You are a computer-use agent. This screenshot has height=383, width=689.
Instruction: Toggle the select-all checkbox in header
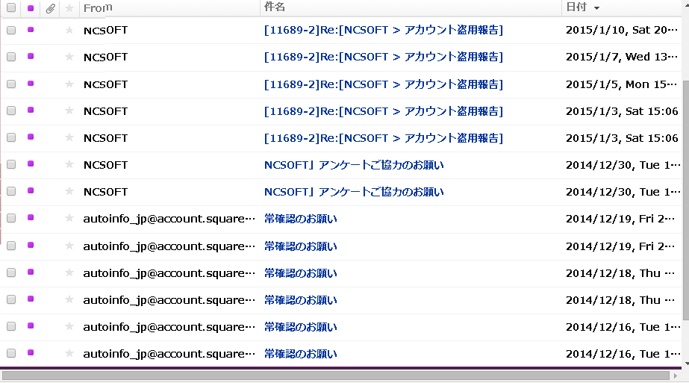click(11, 8)
